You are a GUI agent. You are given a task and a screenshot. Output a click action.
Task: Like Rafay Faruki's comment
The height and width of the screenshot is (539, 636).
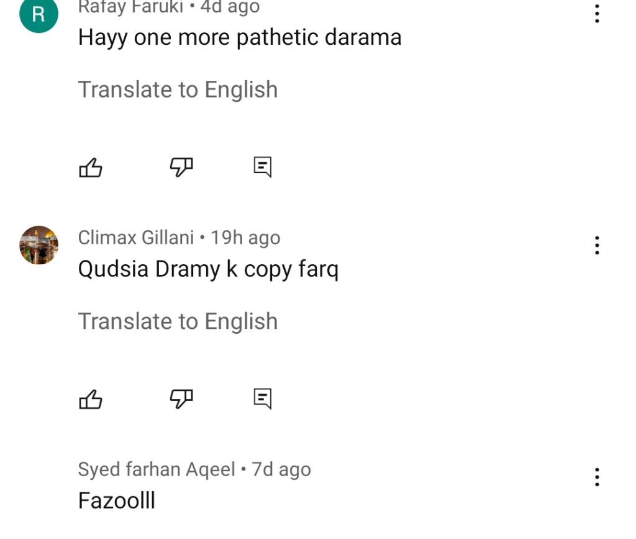tap(91, 167)
